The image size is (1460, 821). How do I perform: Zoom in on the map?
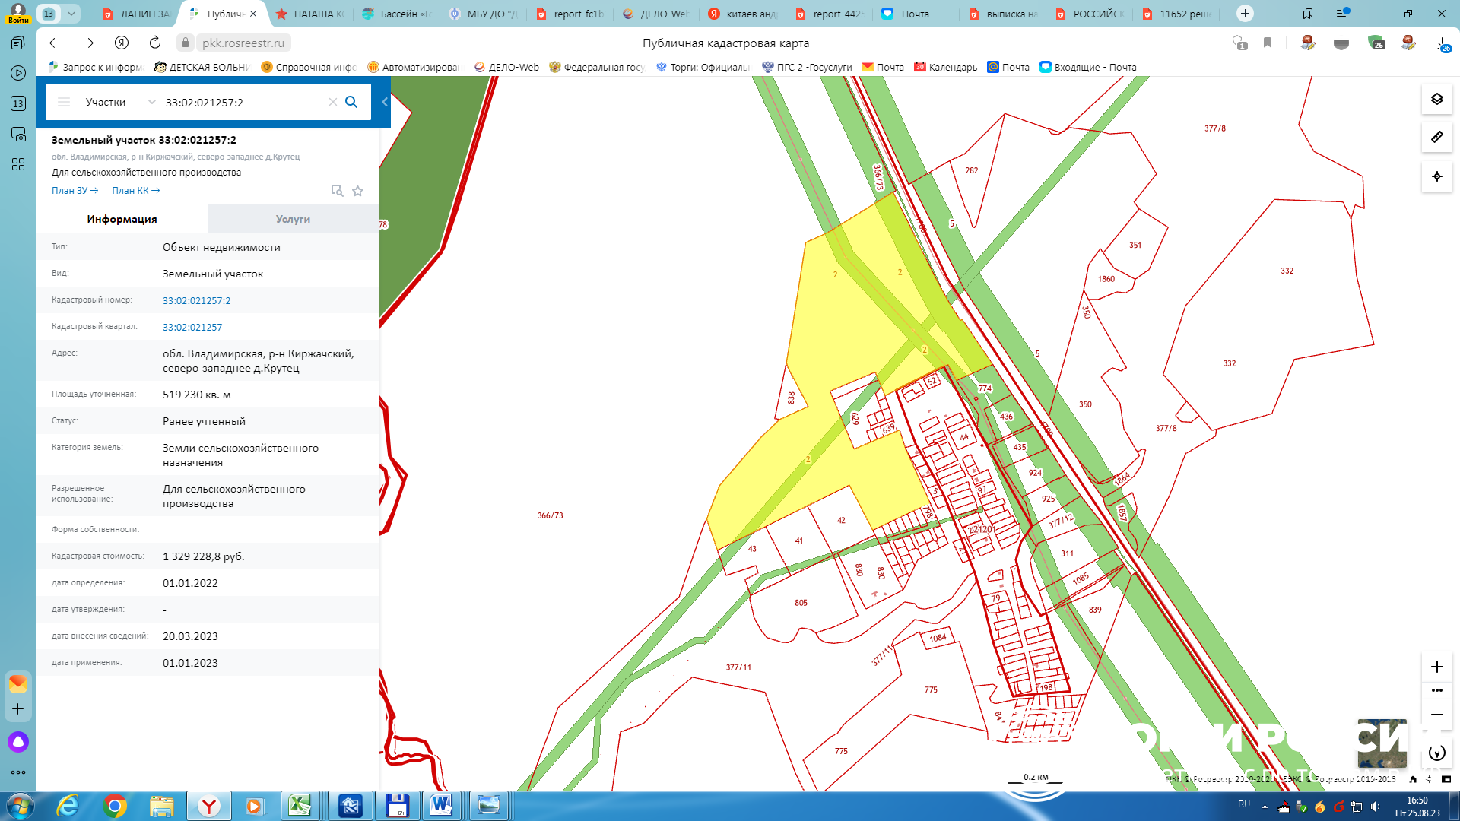point(1436,667)
